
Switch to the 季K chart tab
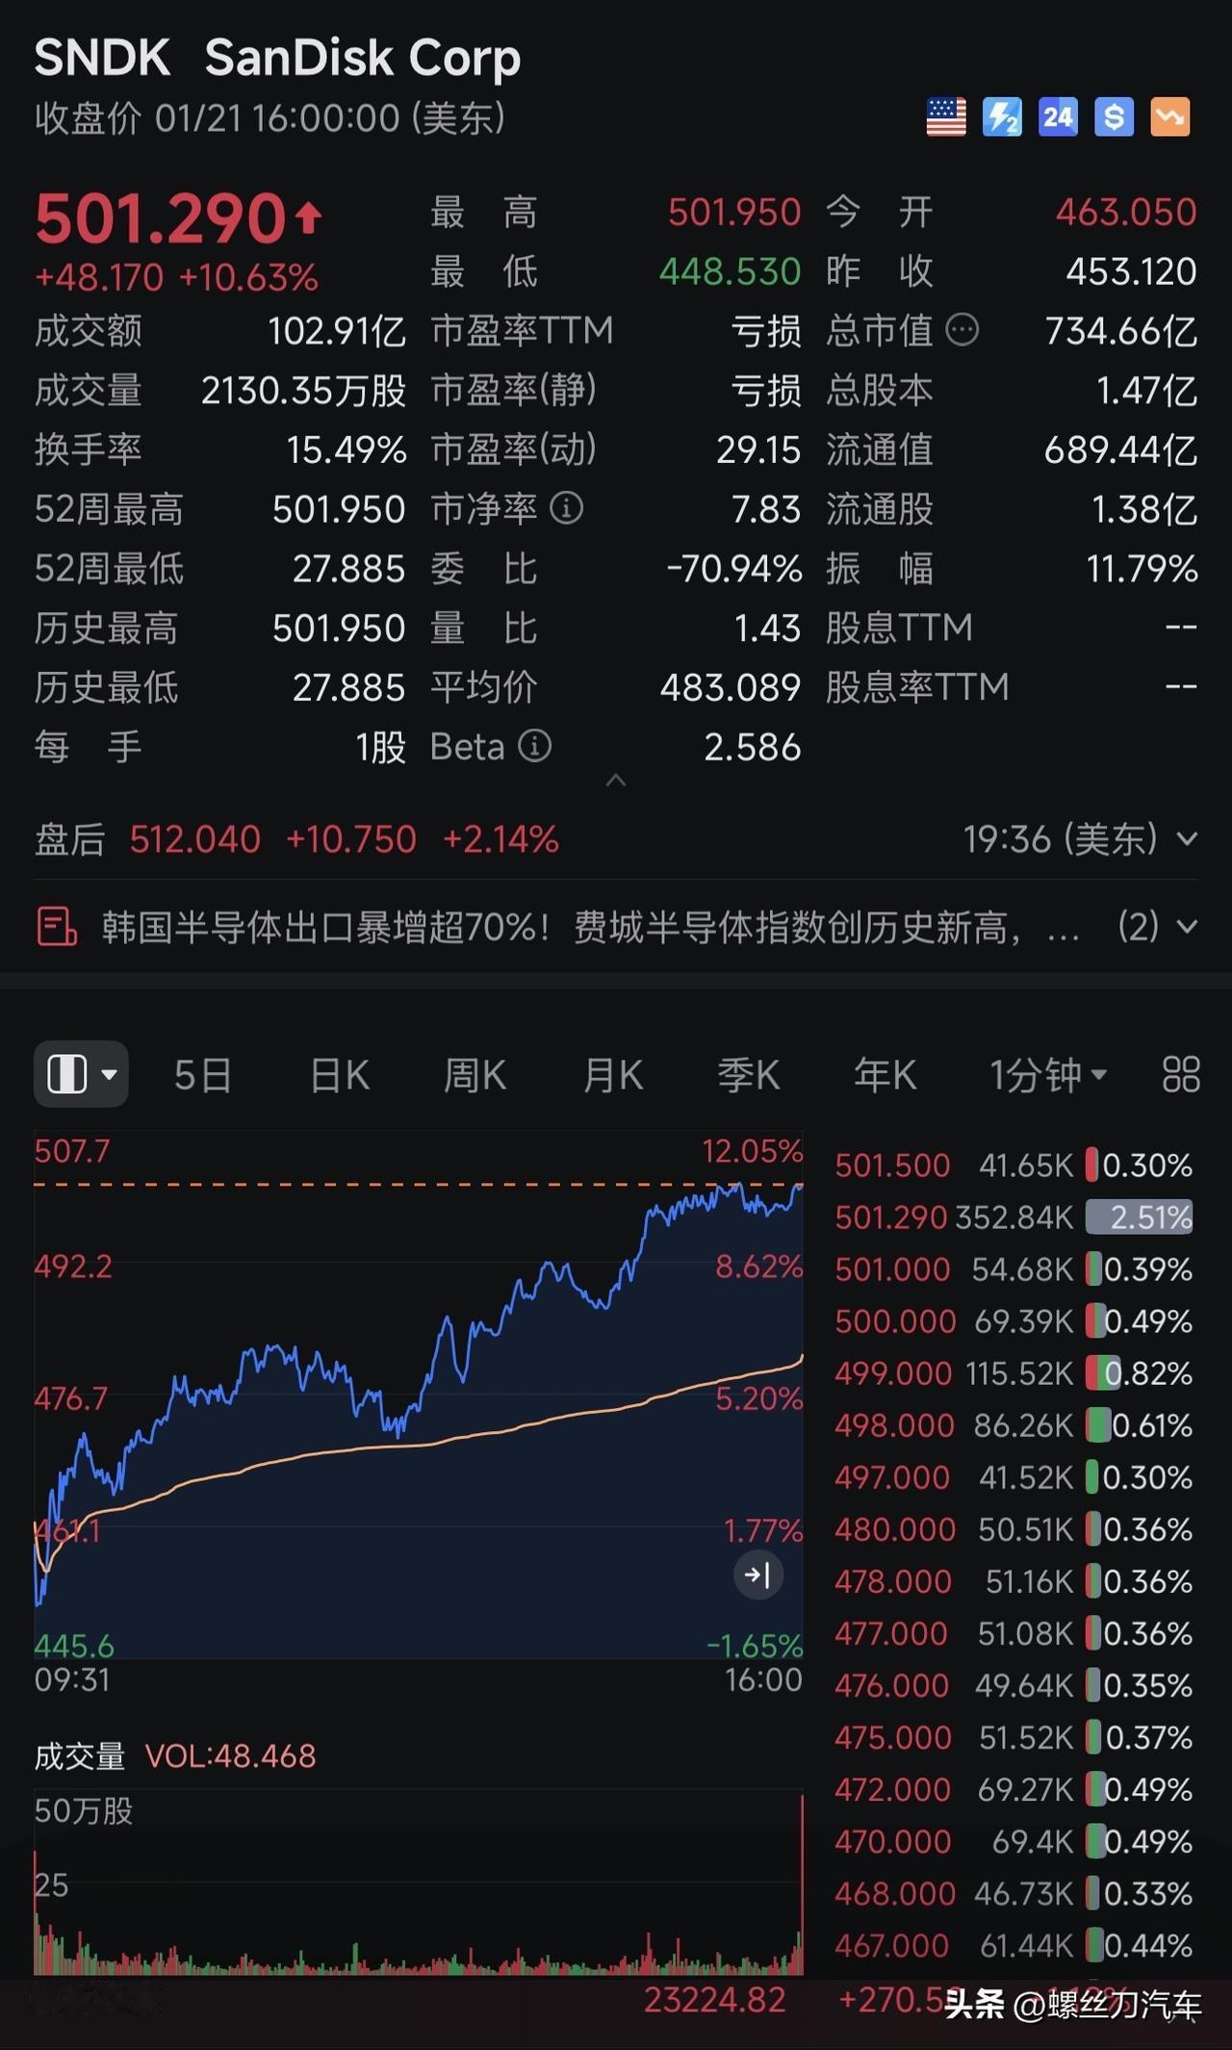click(749, 1075)
